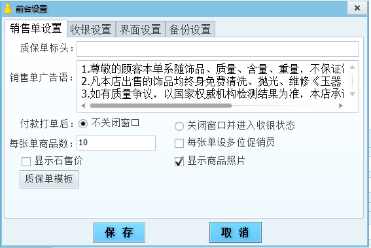The width and height of the screenshot is (371, 248).
Task: Select the 销售单设置 tab
Action: [36, 29]
